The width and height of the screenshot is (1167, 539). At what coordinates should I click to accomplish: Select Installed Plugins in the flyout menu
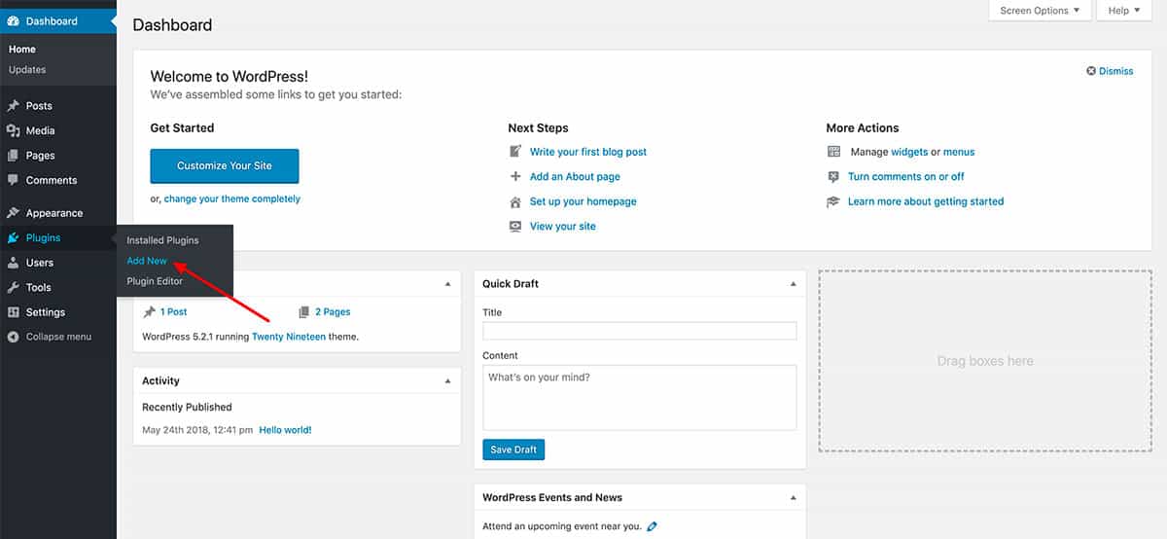click(x=162, y=240)
